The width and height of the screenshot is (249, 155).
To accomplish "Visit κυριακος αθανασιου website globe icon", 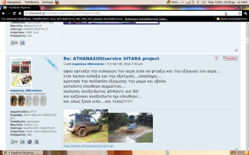I will coord(29,142).
